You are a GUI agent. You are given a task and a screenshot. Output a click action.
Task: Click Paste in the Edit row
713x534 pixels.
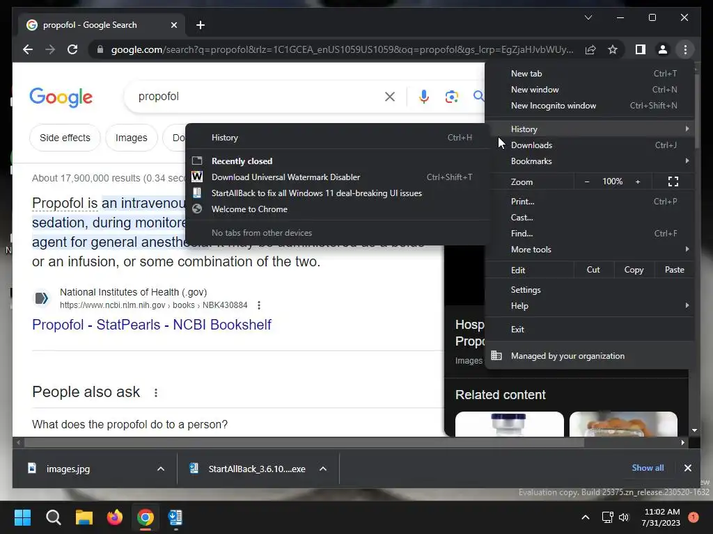coord(674,270)
